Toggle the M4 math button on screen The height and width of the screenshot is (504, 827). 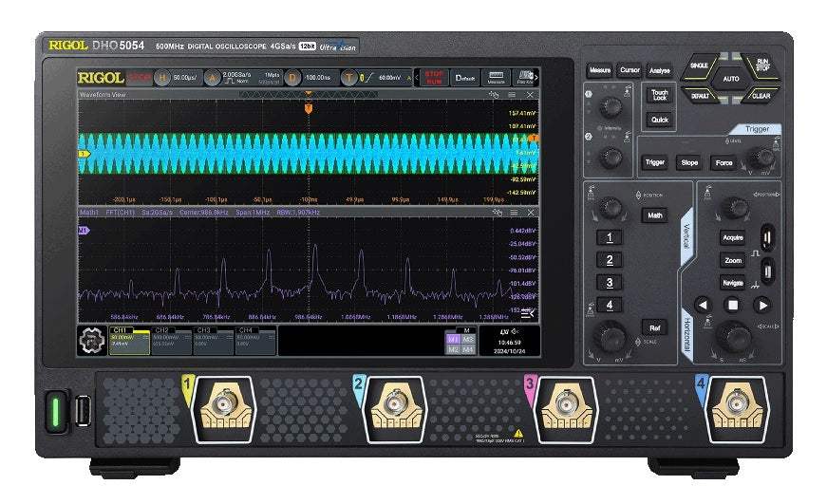click(x=468, y=349)
